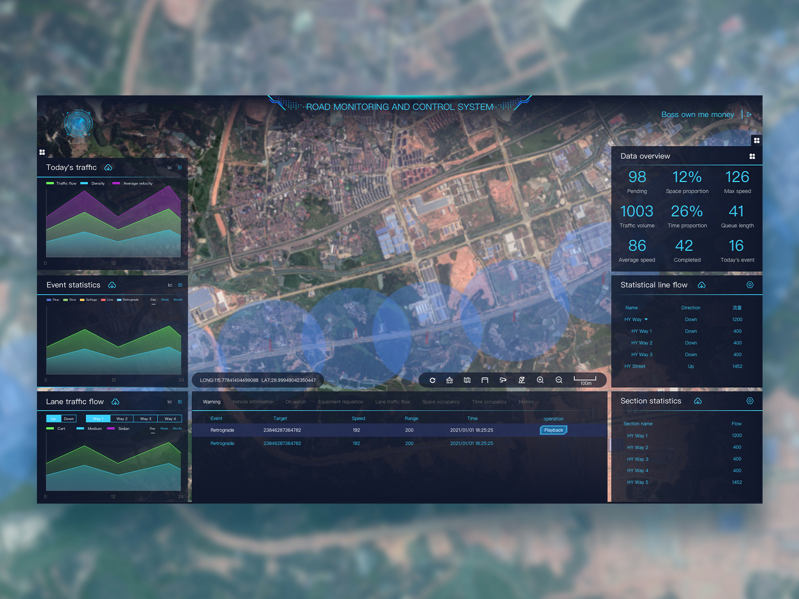
Task: Click the zoom-out magnifier on the map toolbar
Action: [559, 380]
